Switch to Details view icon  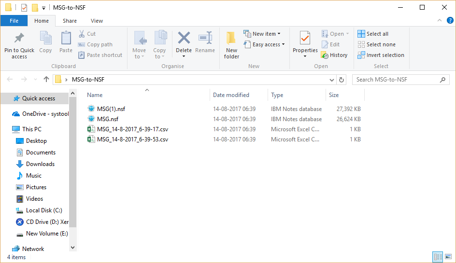pyautogui.click(x=438, y=257)
